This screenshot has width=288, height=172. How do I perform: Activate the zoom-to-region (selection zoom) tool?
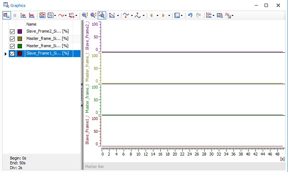point(102,15)
